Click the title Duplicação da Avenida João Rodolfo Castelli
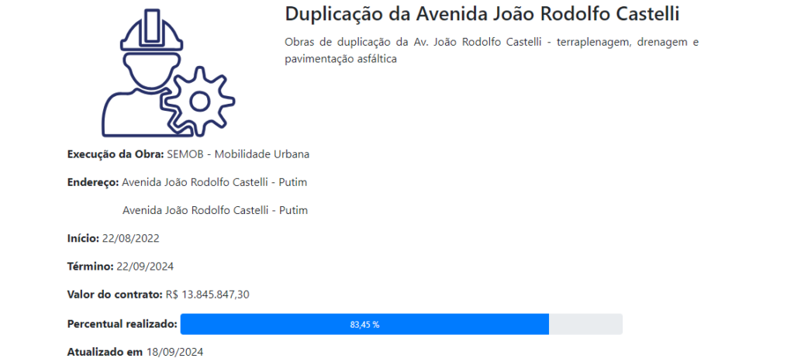The image size is (794, 362). coord(482,14)
